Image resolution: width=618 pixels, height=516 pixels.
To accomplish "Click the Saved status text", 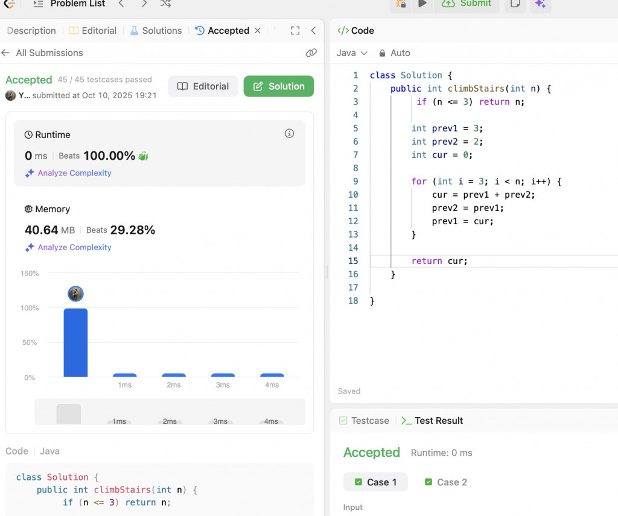I will click(x=349, y=391).
